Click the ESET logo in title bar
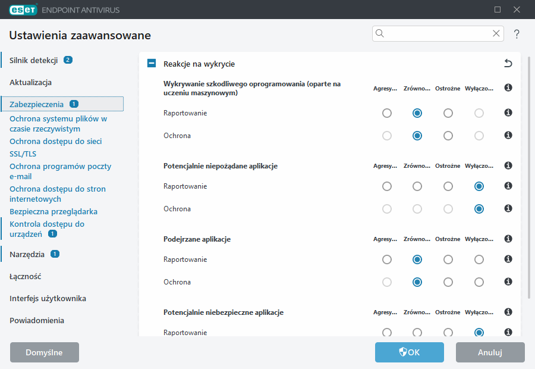Viewport: 535px width, 369px height. pyautogui.click(x=22, y=9)
